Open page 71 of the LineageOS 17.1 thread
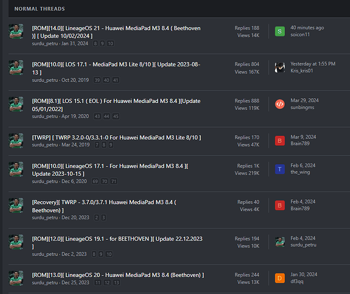This screenshot has height=294, width=350. (x=114, y=181)
